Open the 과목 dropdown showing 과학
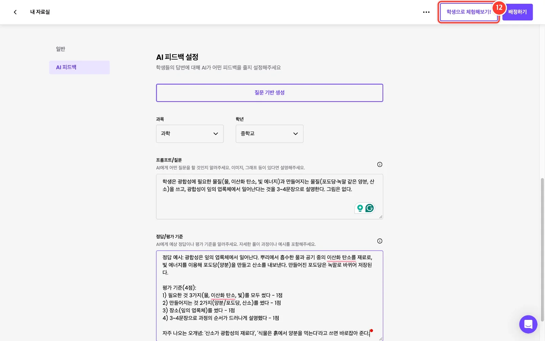The image size is (545, 341). [190, 134]
